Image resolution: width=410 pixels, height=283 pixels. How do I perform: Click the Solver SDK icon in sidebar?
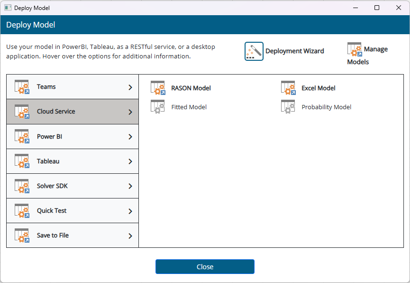22,186
